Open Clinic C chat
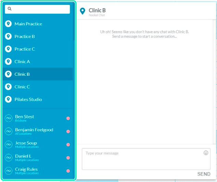This screenshot has height=182, width=217. click(x=38, y=87)
